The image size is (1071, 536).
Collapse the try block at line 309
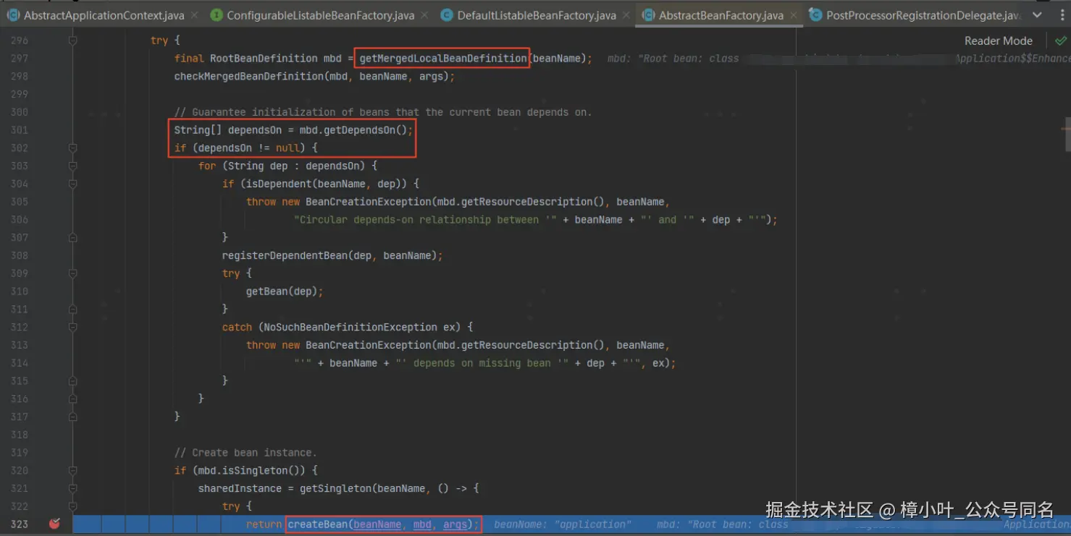[x=72, y=273]
